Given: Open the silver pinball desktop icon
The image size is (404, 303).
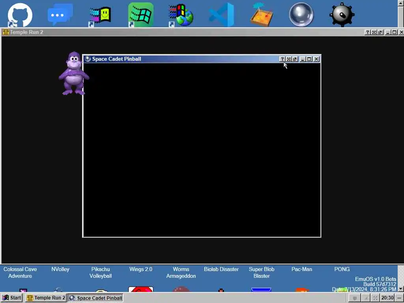Looking at the screenshot, I should point(301,15).
